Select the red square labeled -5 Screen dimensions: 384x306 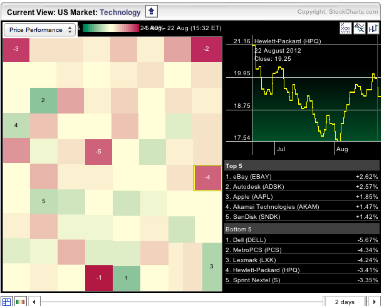pos(98,152)
